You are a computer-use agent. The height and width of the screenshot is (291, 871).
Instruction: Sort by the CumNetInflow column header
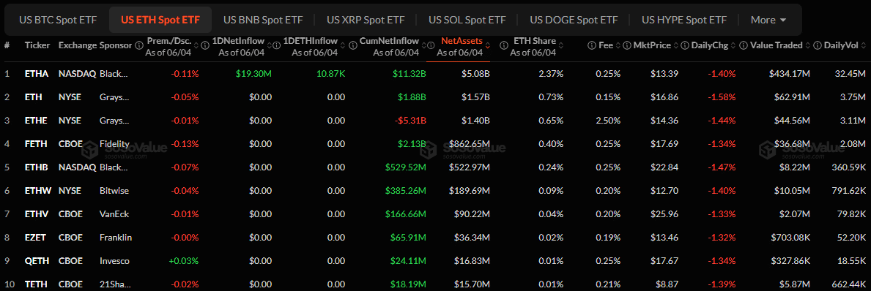point(390,41)
